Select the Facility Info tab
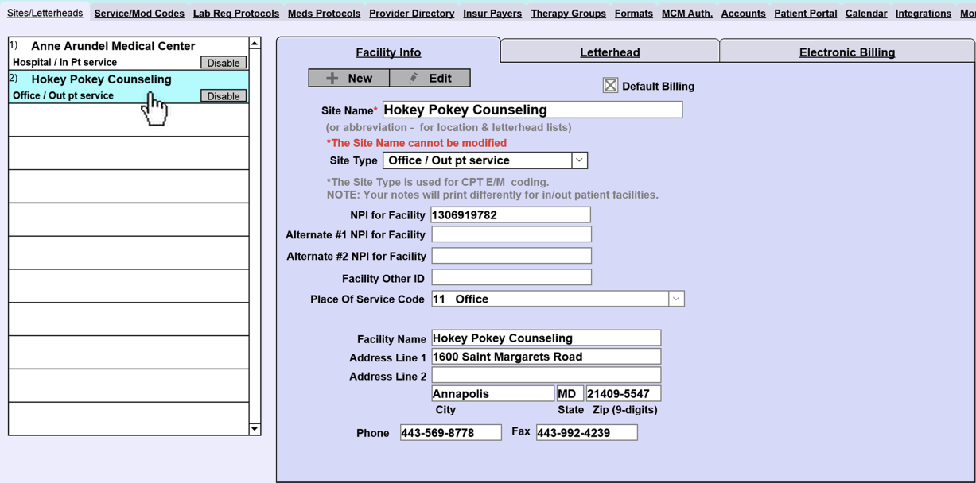This screenshot has width=976, height=483. 388,52
